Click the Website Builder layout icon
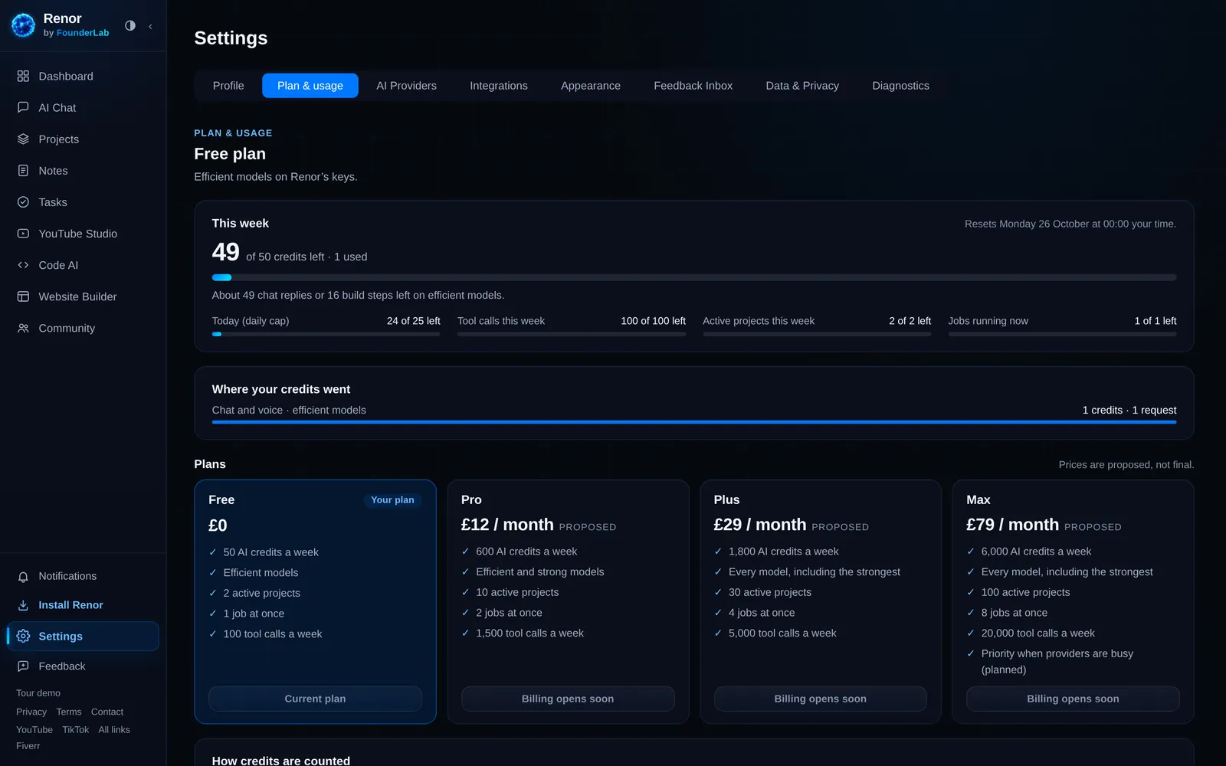This screenshot has width=1226, height=766. (23, 296)
